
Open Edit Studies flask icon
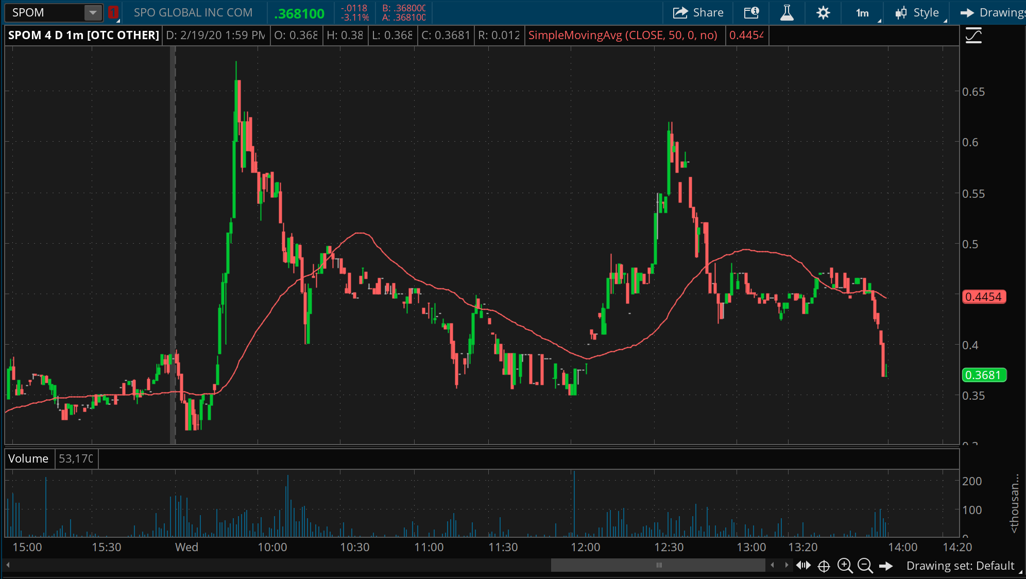click(786, 13)
